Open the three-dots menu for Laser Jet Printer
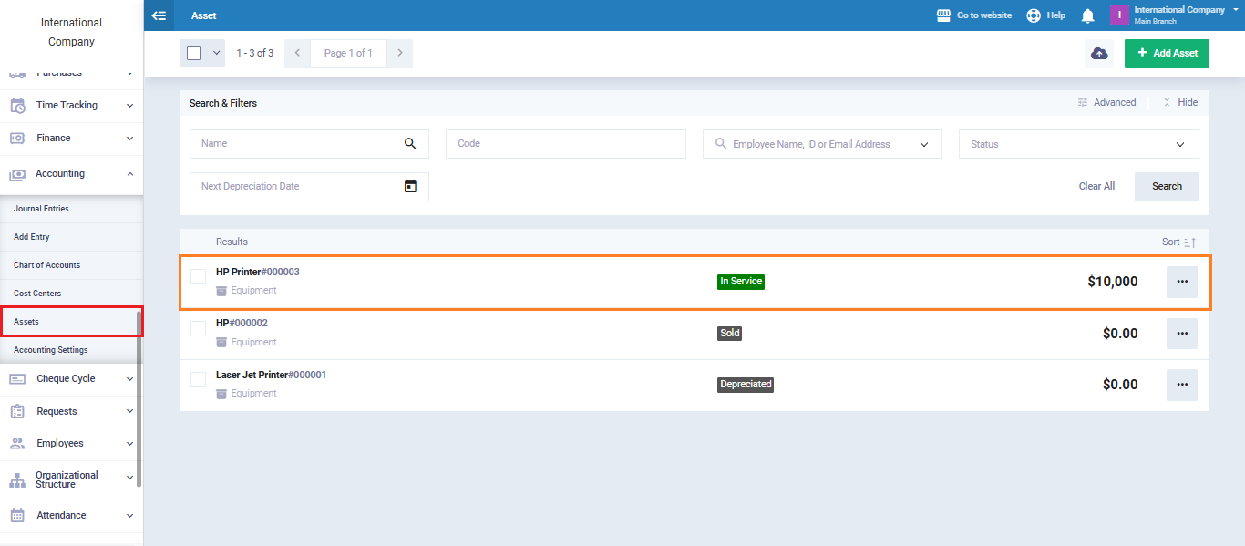 (x=1181, y=385)
